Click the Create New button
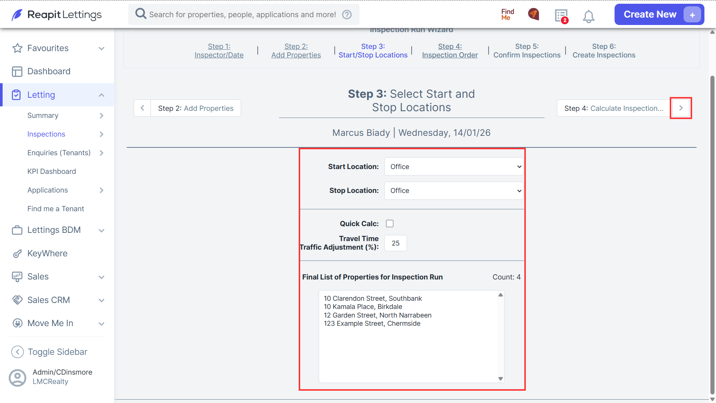This screenshot has height=403, width=716. click(x=659, y=15)
